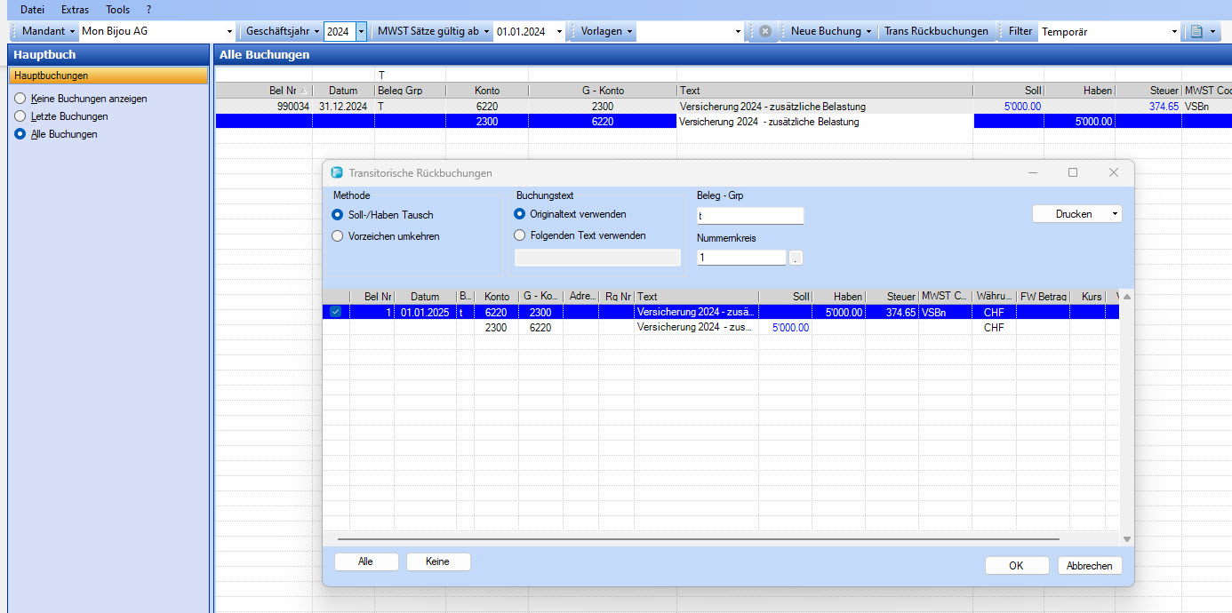The image size is (1232, 613).
Task: Toggle the checkmark on the Bel Nr 1 row
Action: (x=335, y=312)
